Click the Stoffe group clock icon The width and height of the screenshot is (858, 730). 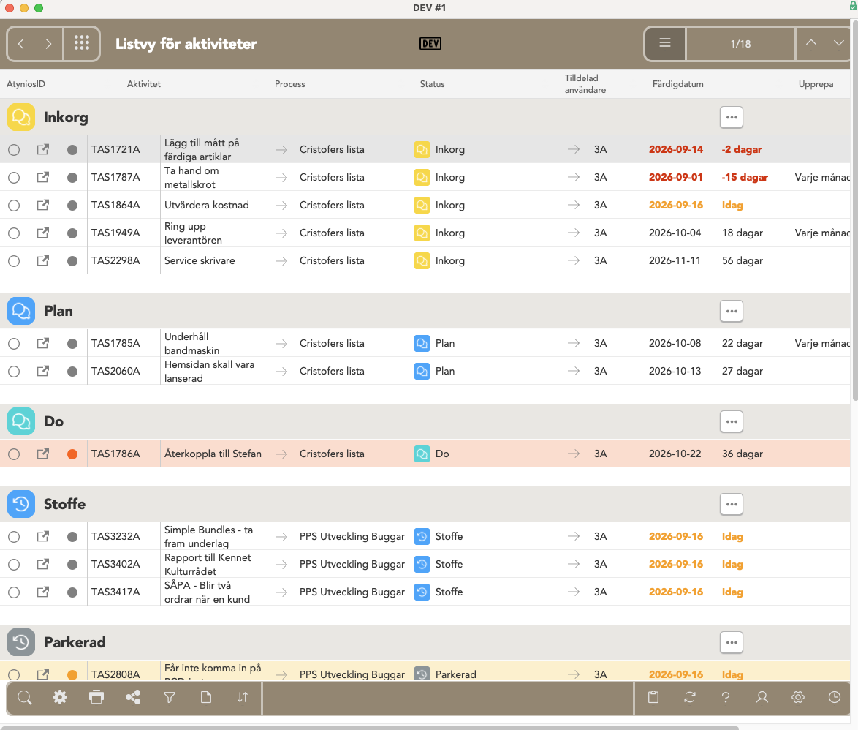tap(20, 504)
